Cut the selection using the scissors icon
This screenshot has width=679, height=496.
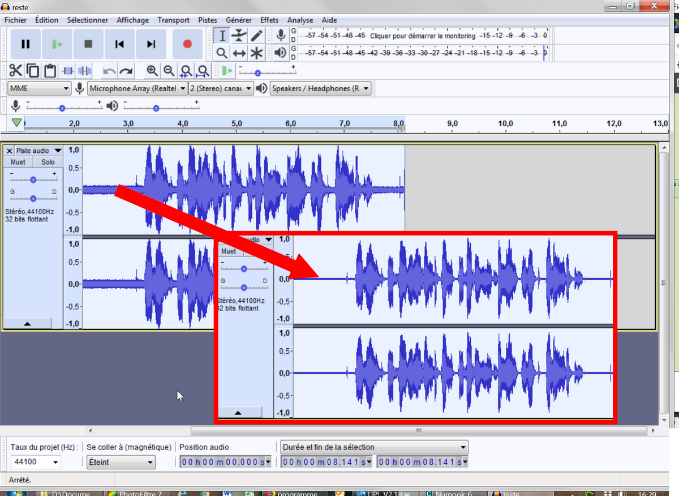click(16, 70)
